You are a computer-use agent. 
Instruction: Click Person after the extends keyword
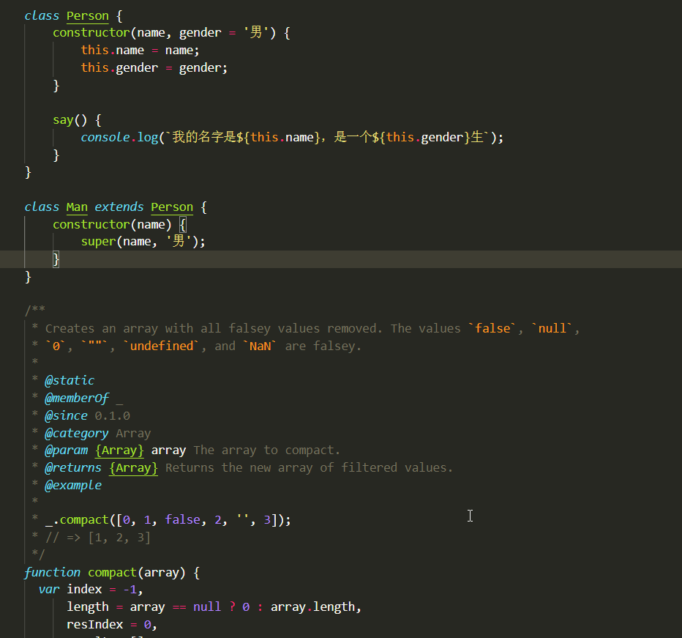[172, 207]
